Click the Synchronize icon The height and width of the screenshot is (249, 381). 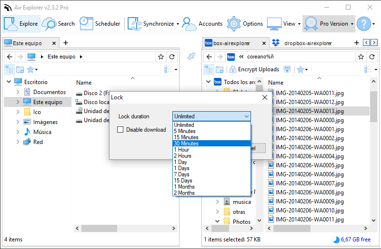point(134,24)
